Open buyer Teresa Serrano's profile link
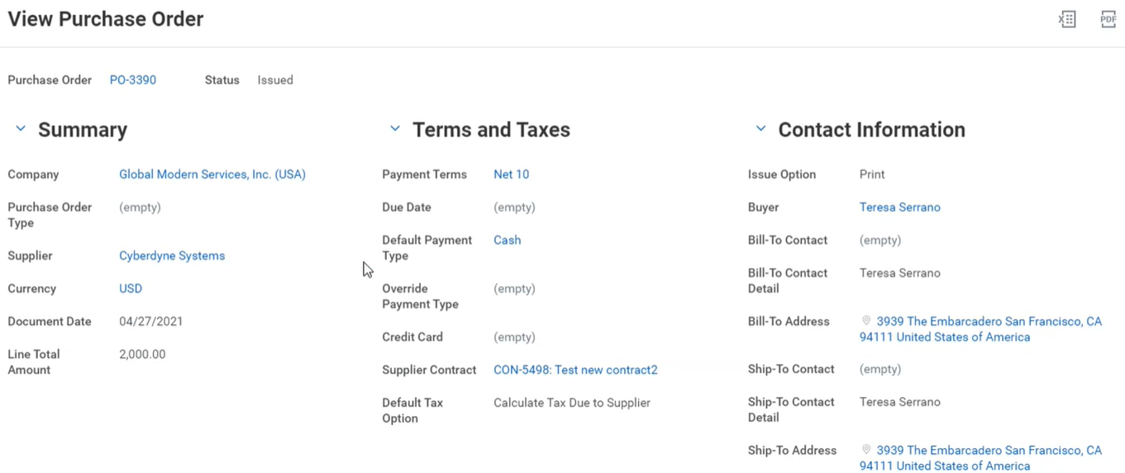Screen dimensions: 1125x473 coord(899,208)
